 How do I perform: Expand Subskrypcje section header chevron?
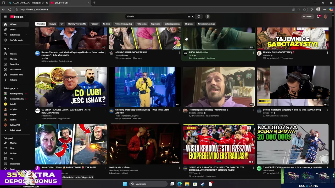(18, 88)
